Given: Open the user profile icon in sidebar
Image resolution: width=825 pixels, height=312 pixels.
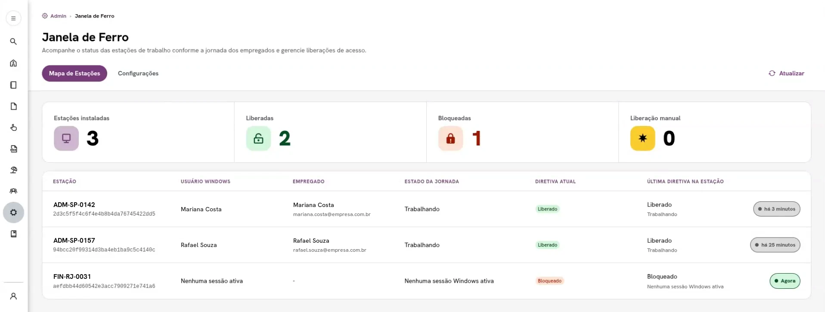Looking at the screenshot, I should click(13, 296).
